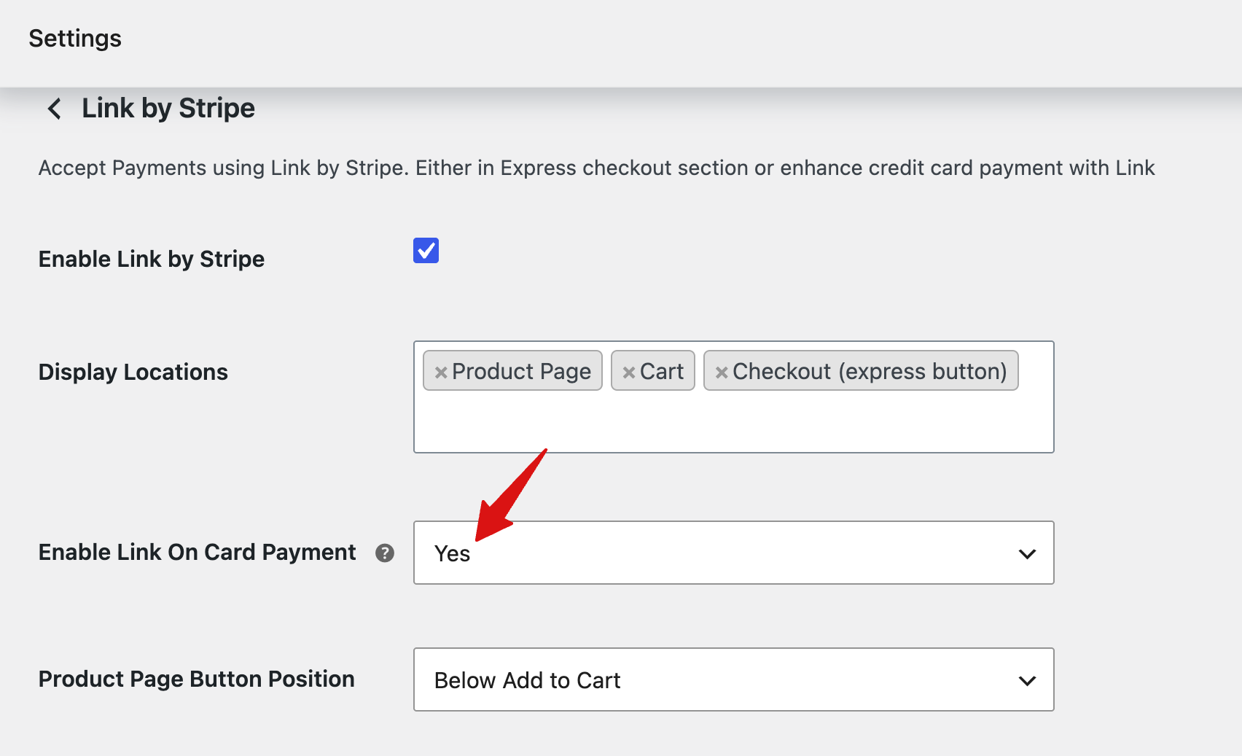Click the Link by Stripe heading

168,109
